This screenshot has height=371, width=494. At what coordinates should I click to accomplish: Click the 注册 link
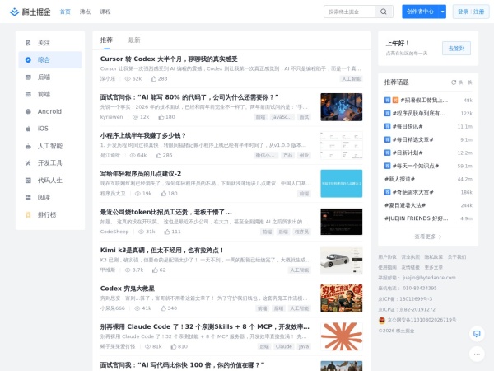pyautogui.click(x=478, y=12)
